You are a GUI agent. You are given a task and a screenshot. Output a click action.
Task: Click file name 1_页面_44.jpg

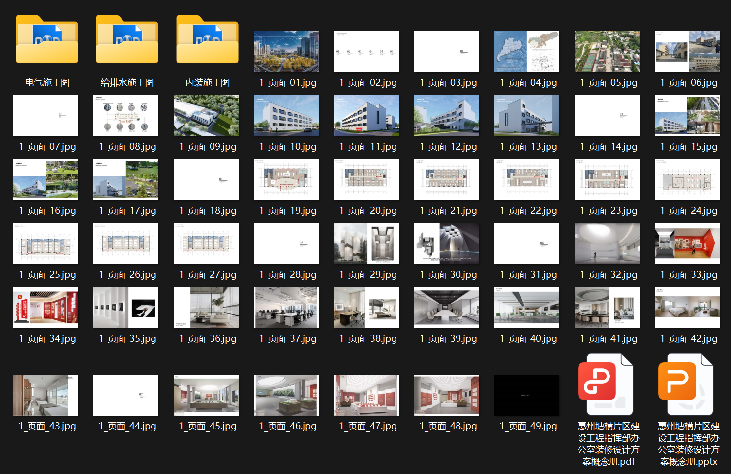pos(127,426)
